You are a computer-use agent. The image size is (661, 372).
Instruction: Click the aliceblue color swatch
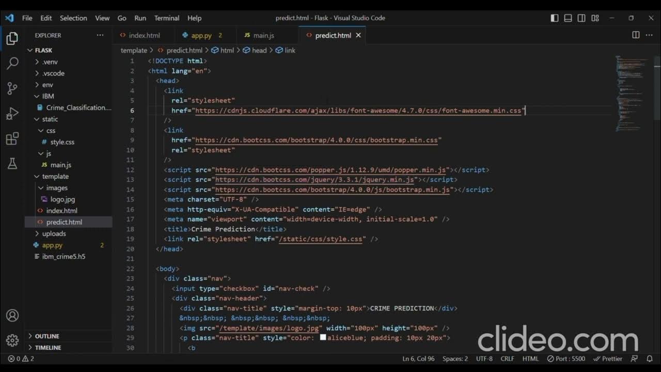click(323, 337)
